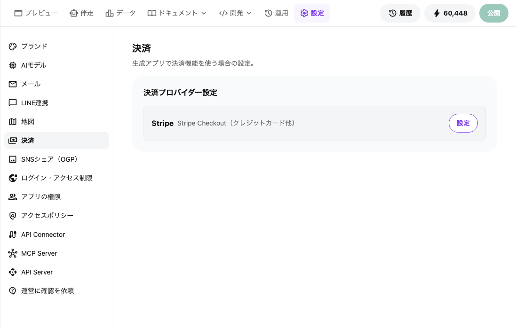This screenshot has width=516, height=329.
Task: Go to 地図 settings
Action: tap(56, 122)
